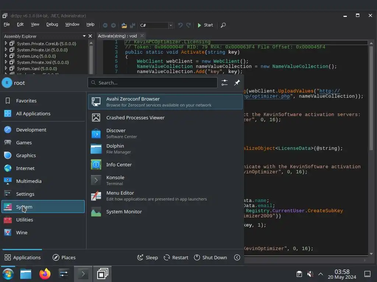Launch System Monitor

(x=165, y=212)
